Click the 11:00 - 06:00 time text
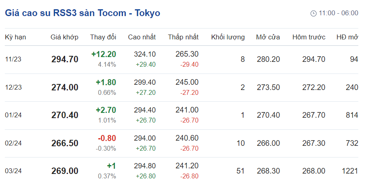The image size is (370, 184). [338, 13]
